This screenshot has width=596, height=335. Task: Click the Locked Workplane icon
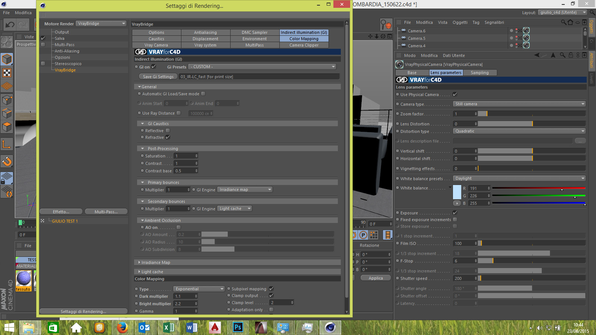(7, 178)
